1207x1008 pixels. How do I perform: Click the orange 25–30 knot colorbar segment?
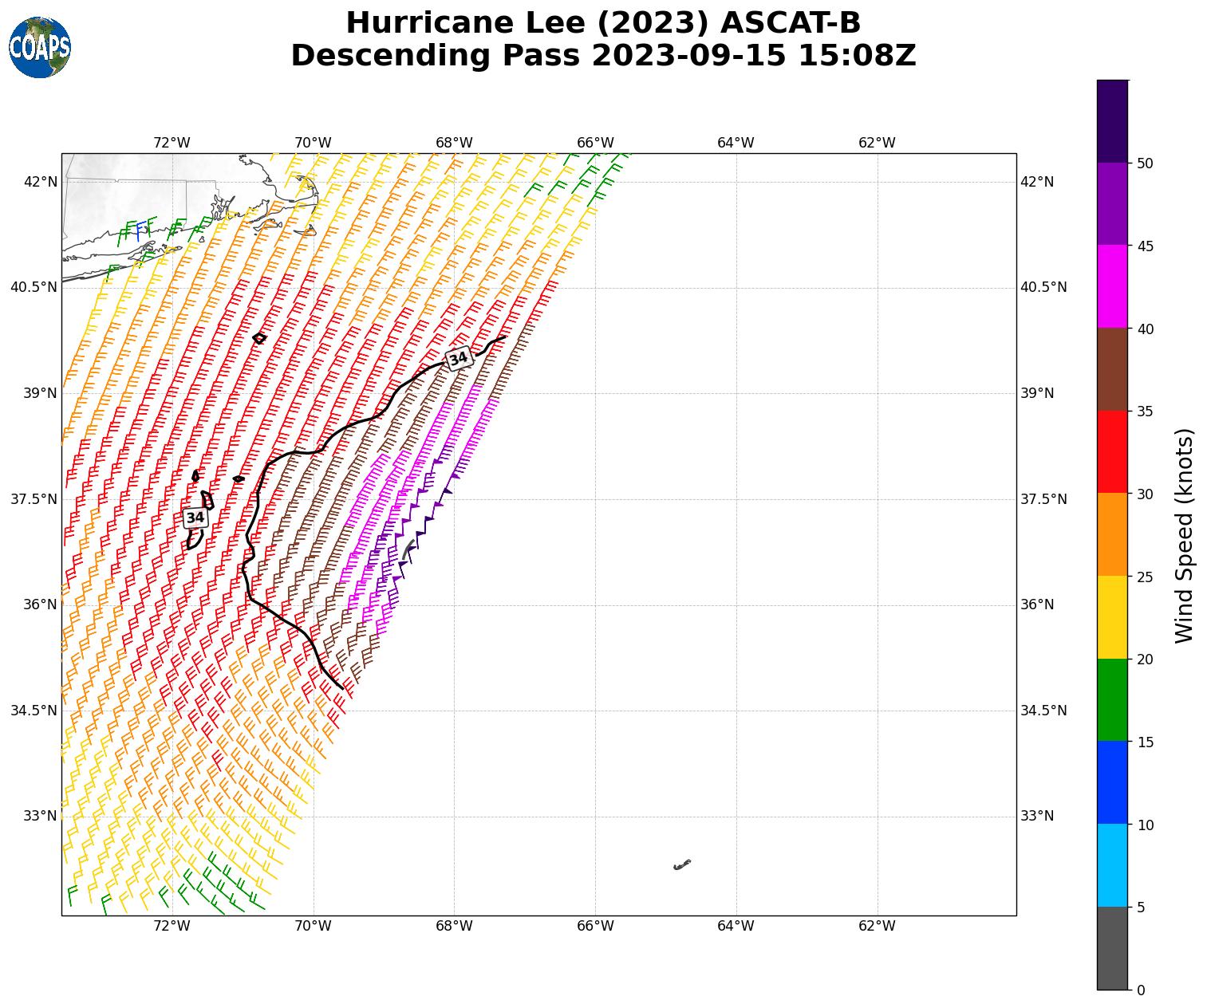(x=1112, y=534)
